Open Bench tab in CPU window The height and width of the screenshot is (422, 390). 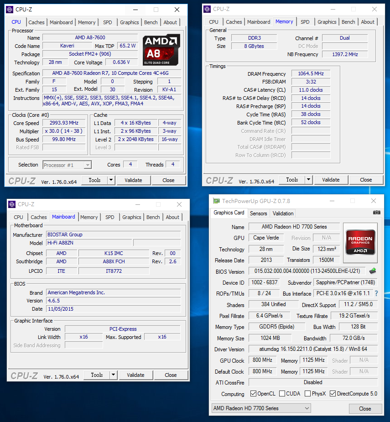point(151,22)
